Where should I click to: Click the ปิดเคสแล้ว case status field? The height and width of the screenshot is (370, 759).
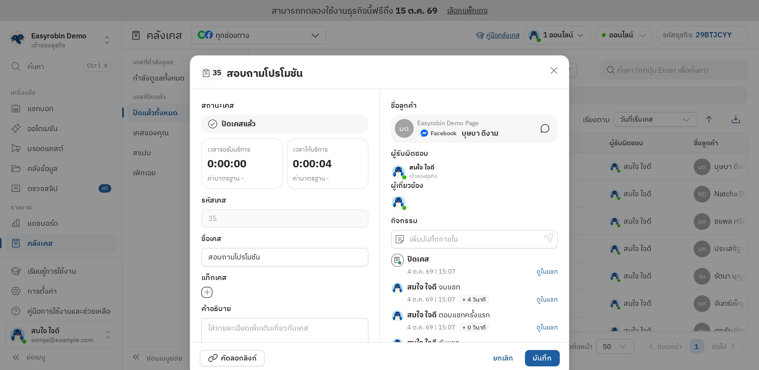[285, 124]
